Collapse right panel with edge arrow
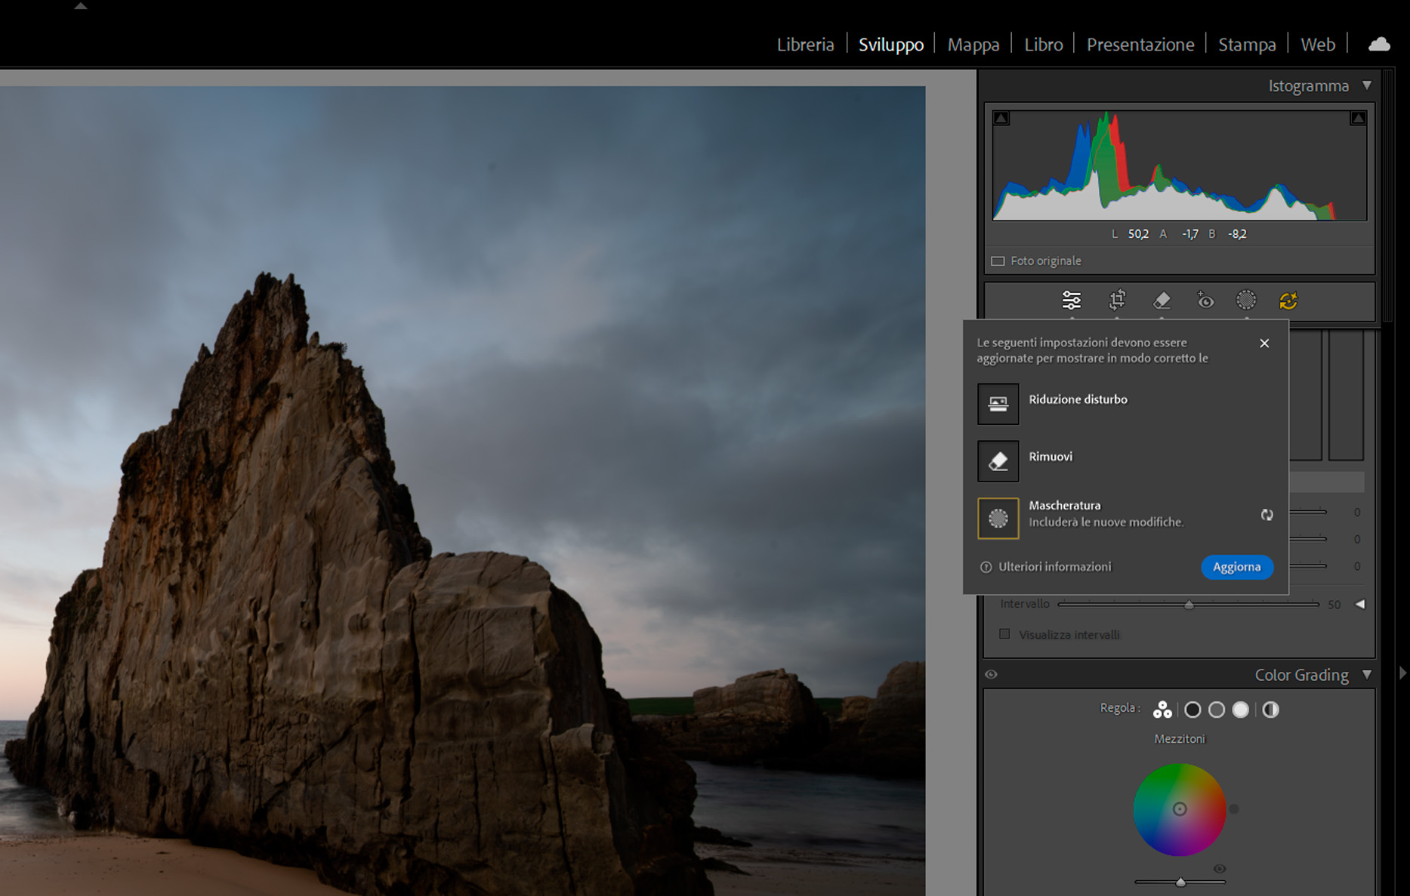Viewport: 1410px width, 896px height. [1402, 672]
